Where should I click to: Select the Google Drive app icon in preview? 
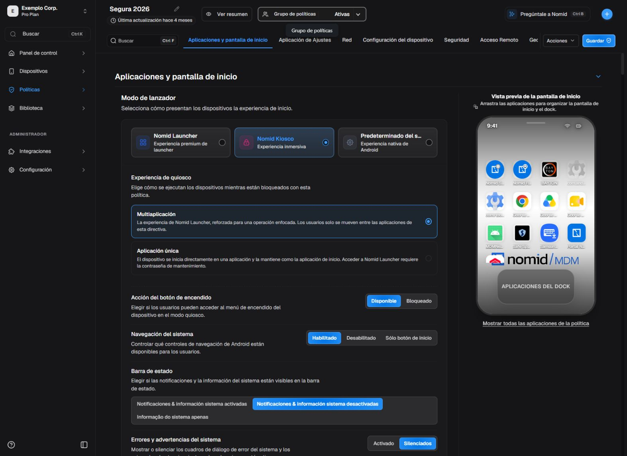[x=549, y=201]
